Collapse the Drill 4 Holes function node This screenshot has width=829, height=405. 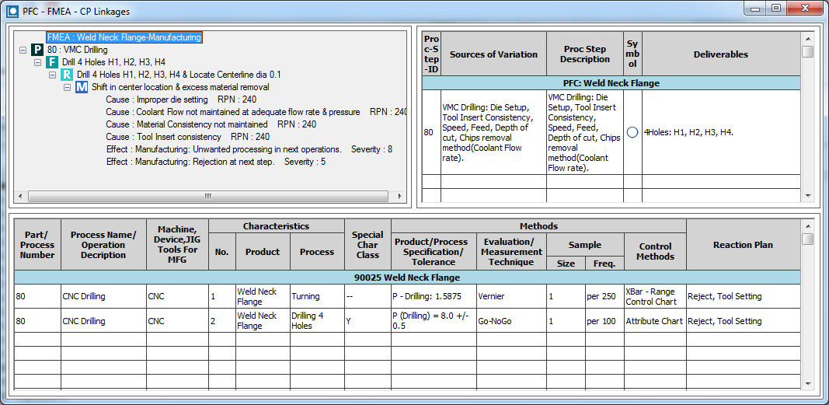38,62
